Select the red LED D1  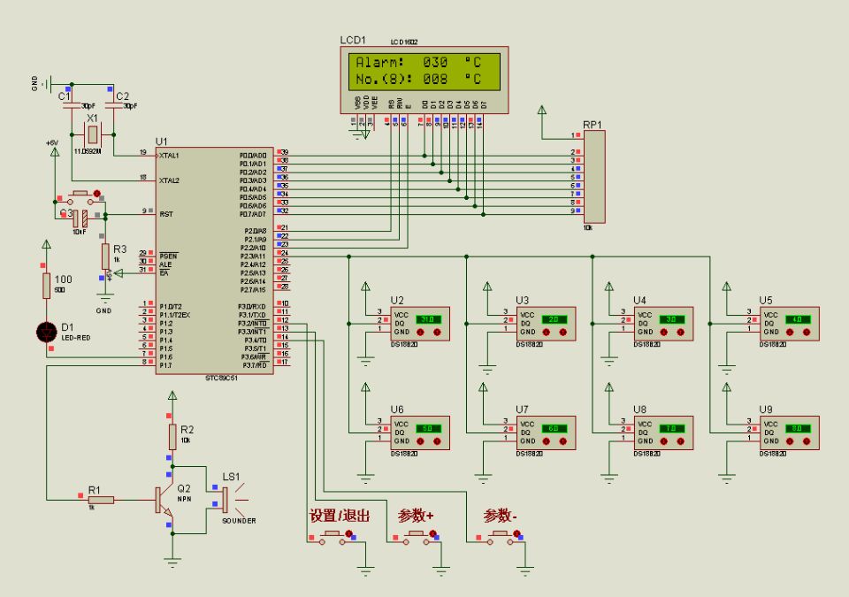47,332
